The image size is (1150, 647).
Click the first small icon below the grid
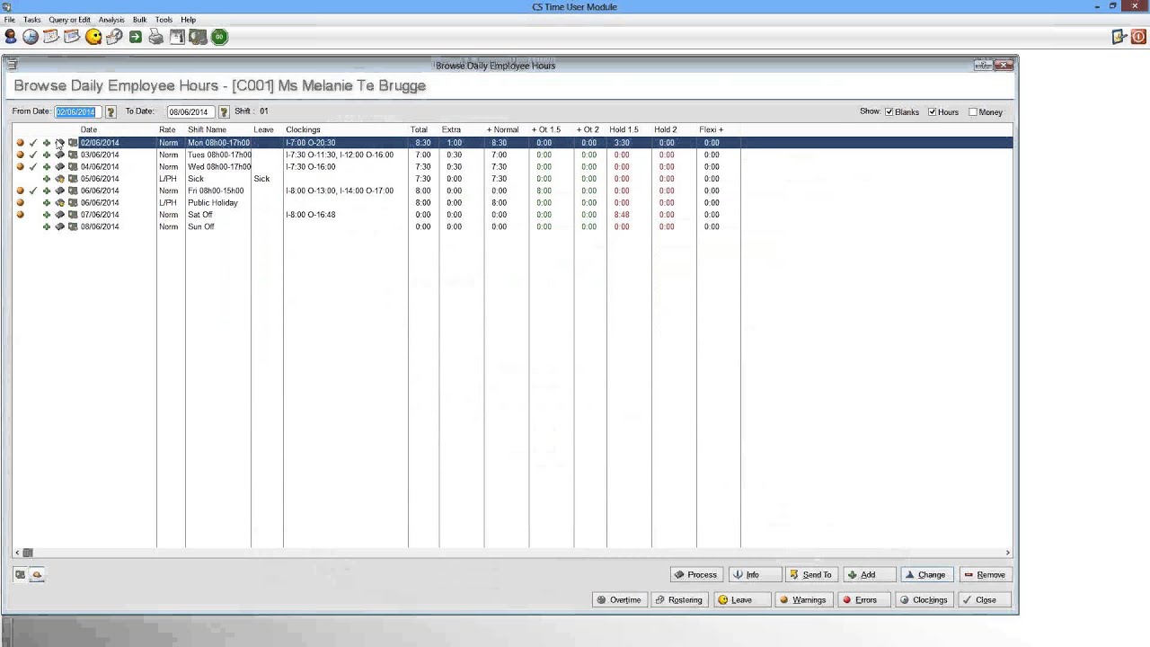click(21, 575)
